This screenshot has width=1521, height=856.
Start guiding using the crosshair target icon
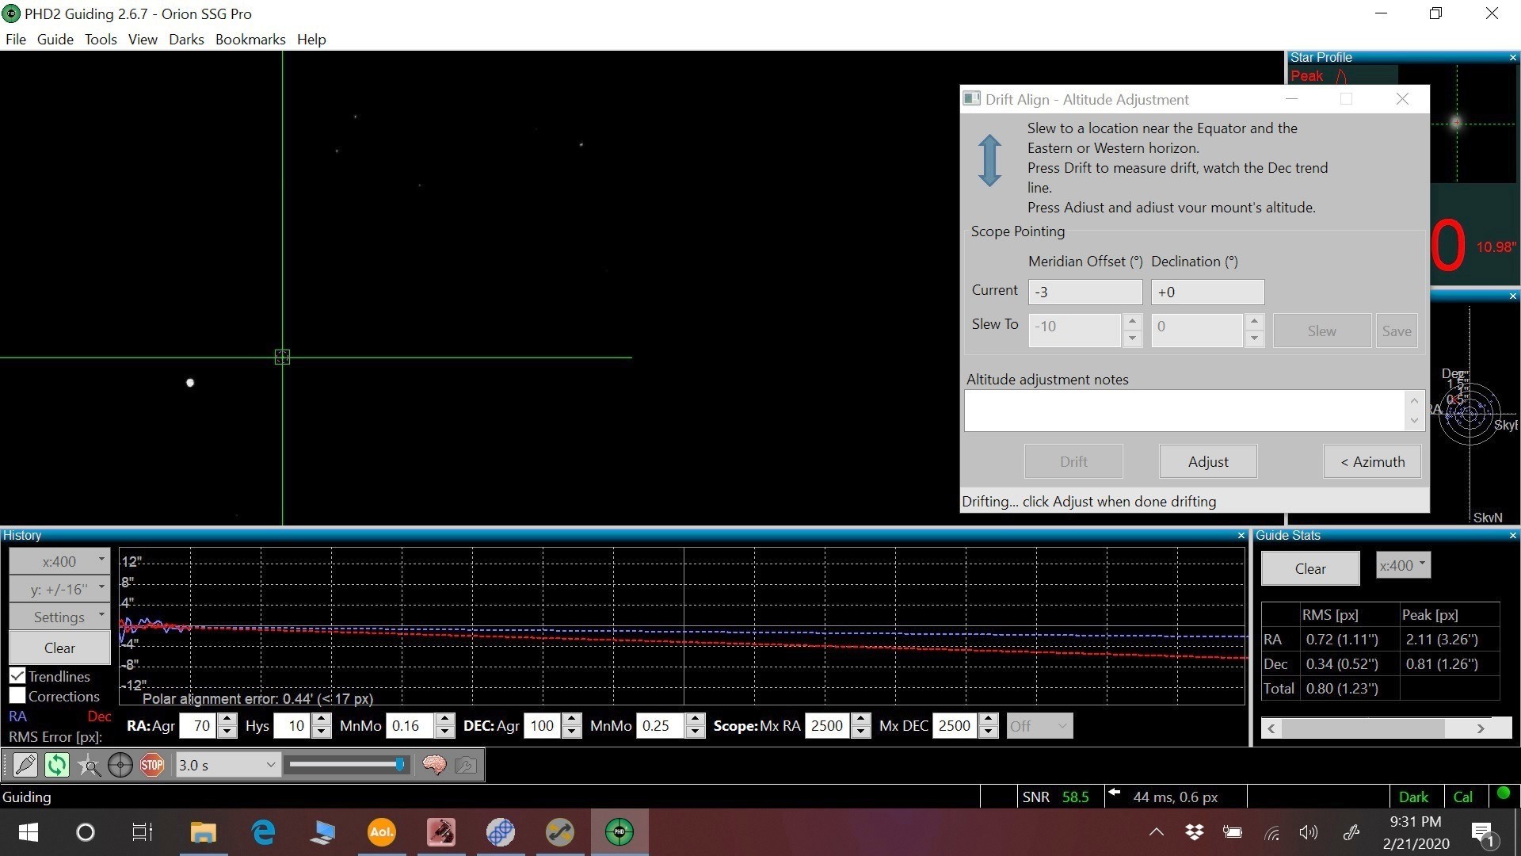click(x=120, y=764)
